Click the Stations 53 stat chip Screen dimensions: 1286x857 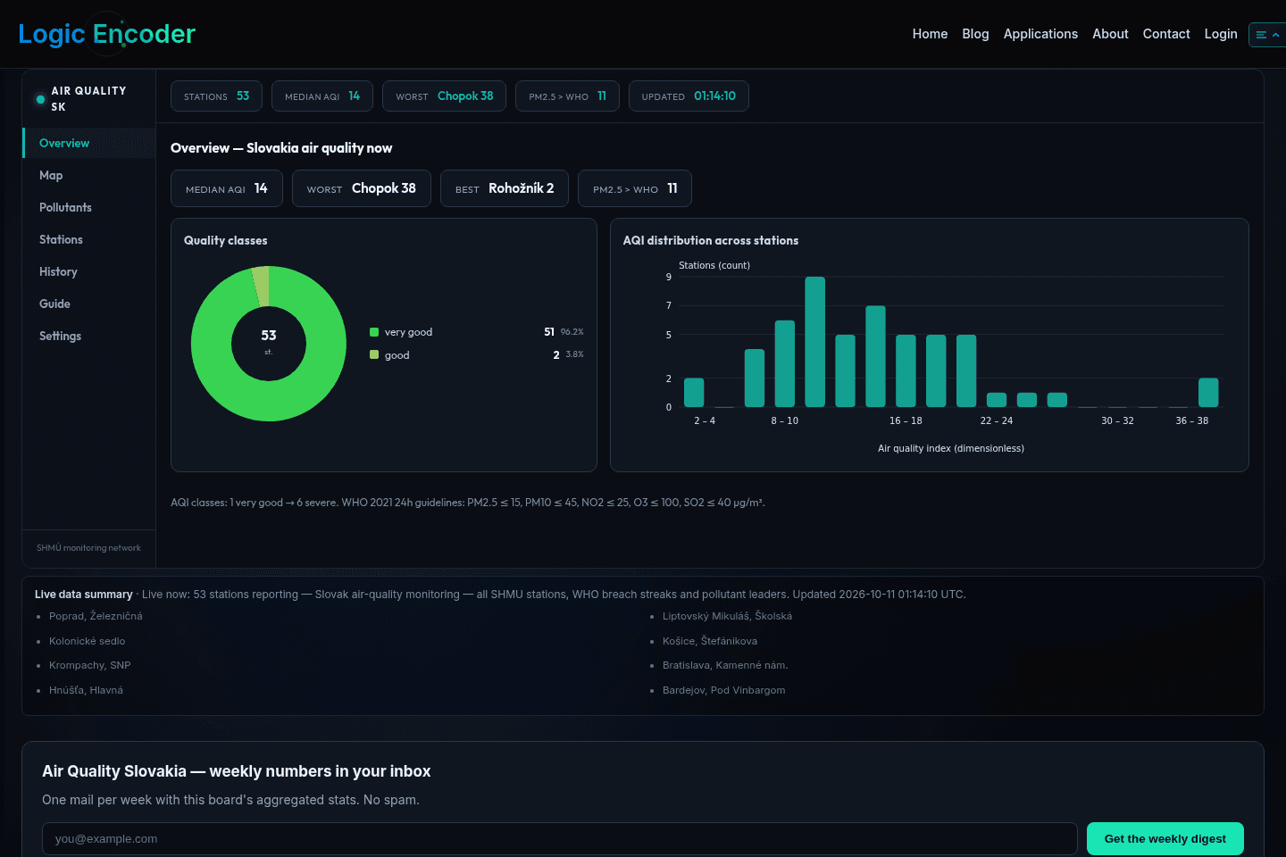216,96
